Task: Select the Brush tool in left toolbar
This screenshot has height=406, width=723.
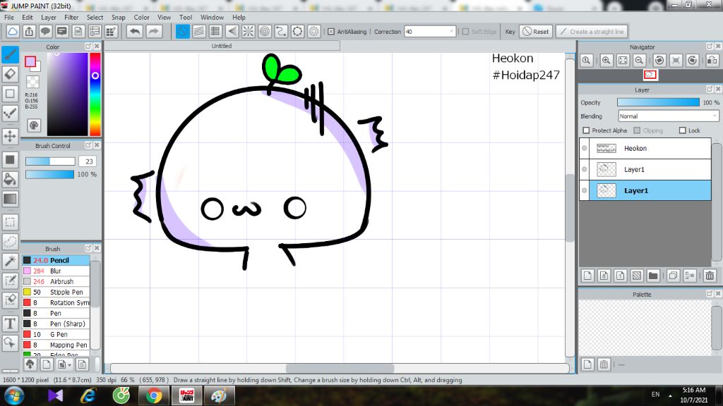Action: point(10,55)
